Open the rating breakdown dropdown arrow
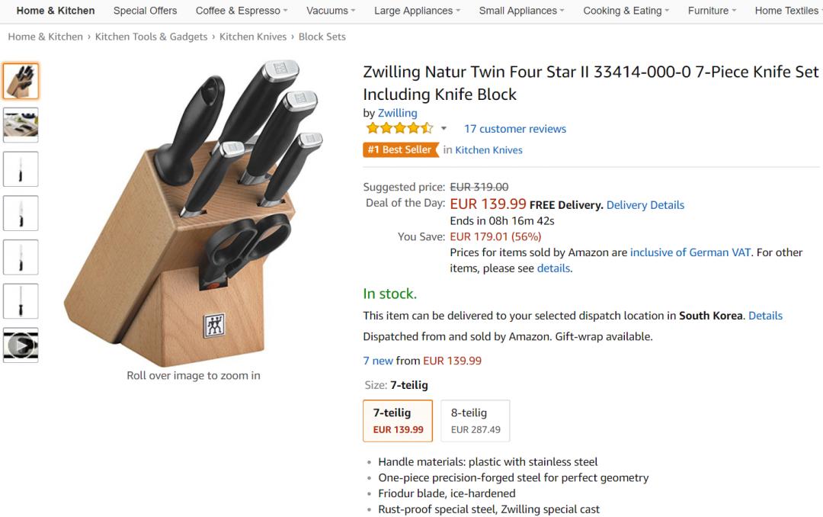 [444, 129]
